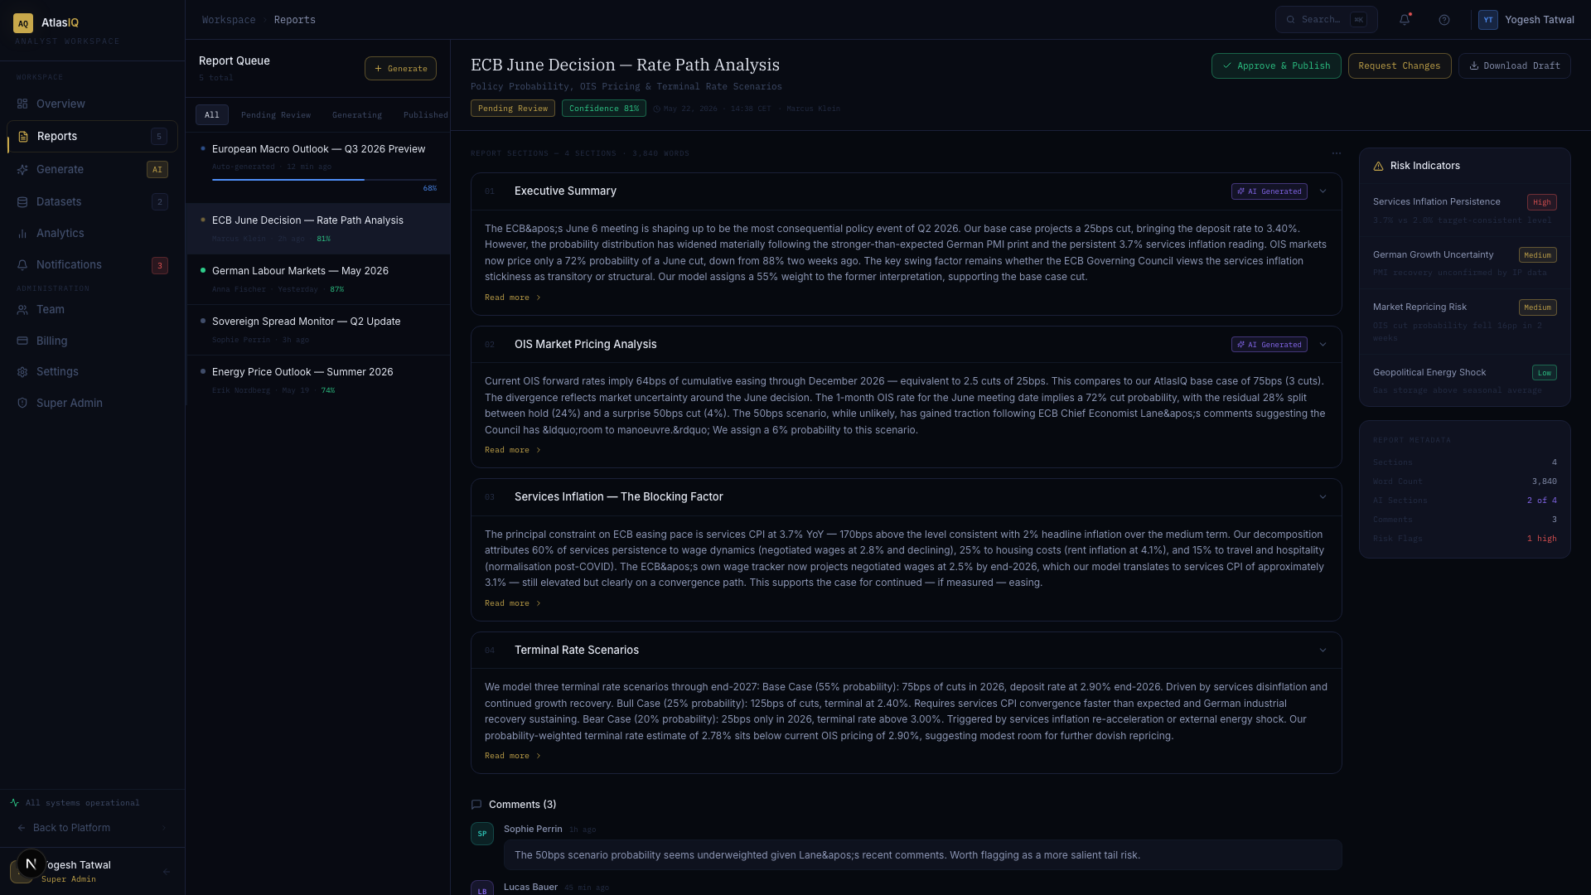Open the help question-mark icon

pyautogui.click(x=1444, y=20)
